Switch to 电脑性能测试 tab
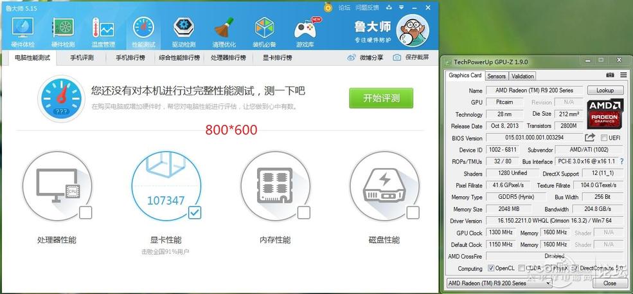This screenshot has height=294, width=633. [x=32, y=58]
